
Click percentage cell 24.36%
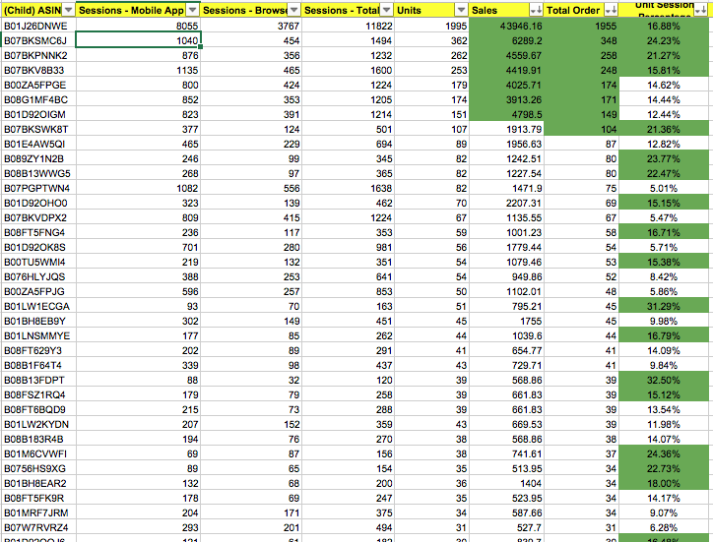click(664, 454)
